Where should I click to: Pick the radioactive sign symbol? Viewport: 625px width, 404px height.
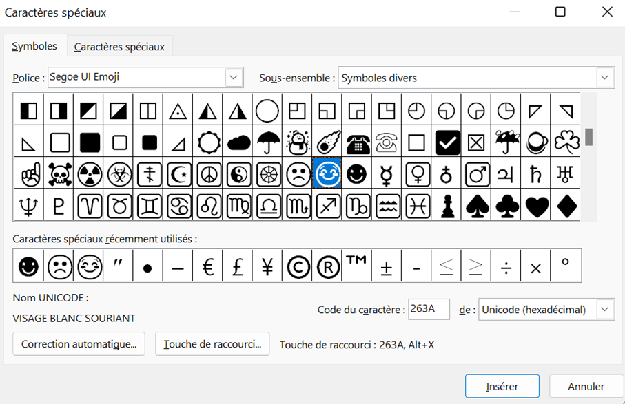(88, 174)
